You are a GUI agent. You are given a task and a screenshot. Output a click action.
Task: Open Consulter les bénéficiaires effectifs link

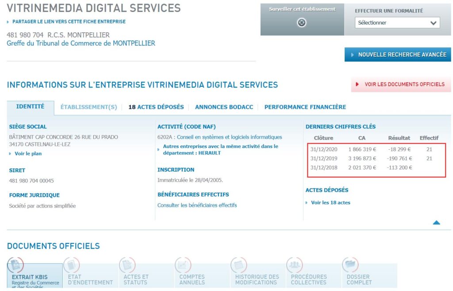197,205
